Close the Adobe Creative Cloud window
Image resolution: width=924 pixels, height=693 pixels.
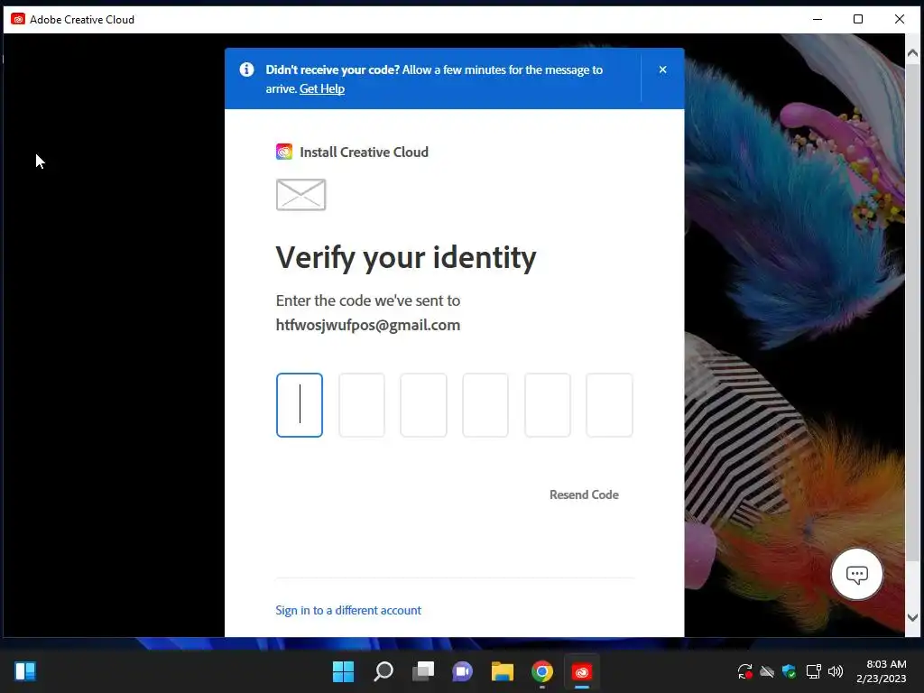[900, 20]
